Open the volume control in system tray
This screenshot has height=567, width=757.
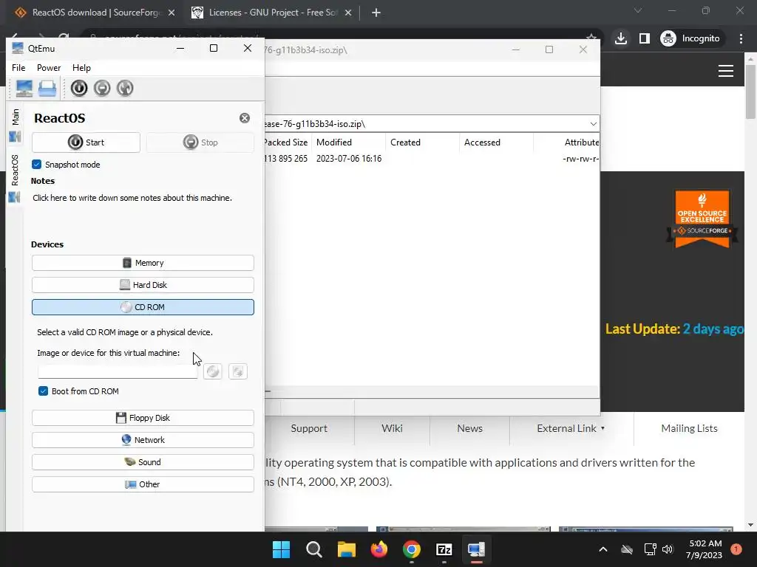[x=668, y=549]
